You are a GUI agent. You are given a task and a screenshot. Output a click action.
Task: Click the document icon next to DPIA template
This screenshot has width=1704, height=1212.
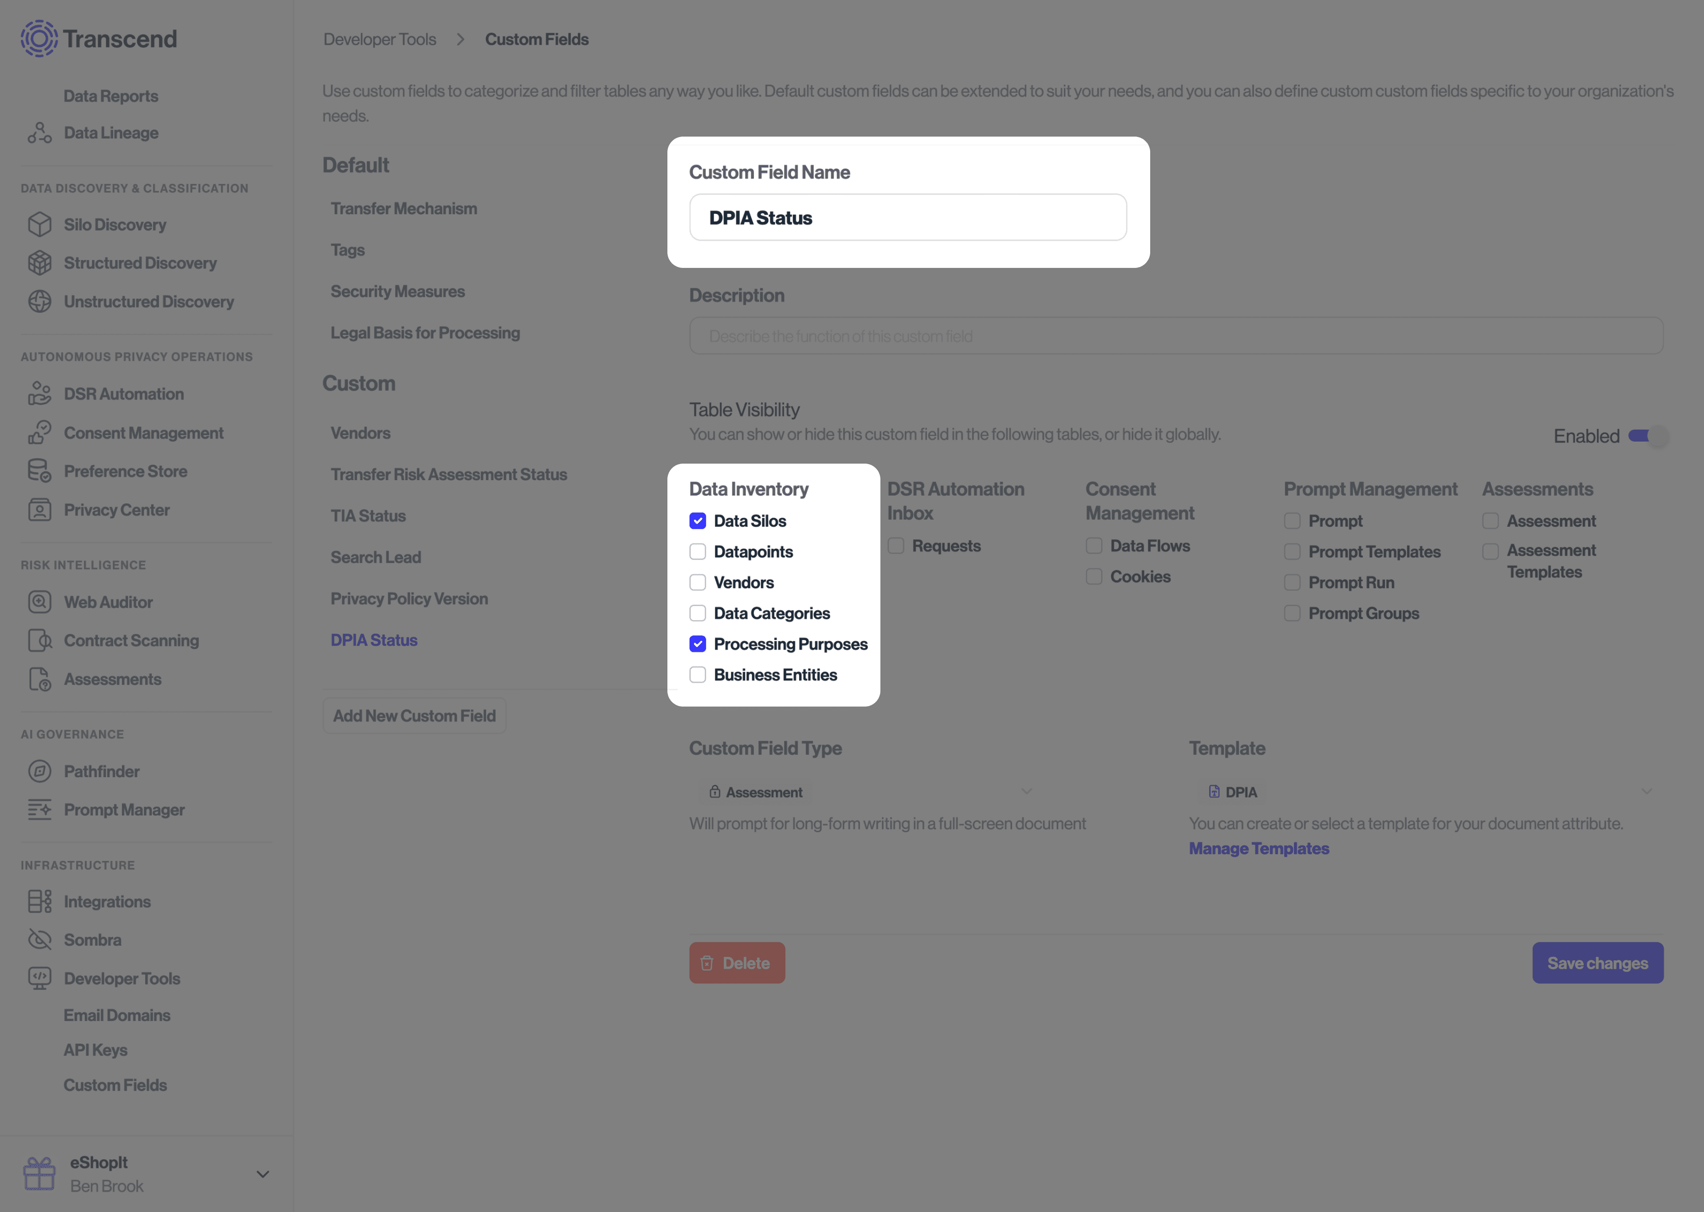(1214, 792)
